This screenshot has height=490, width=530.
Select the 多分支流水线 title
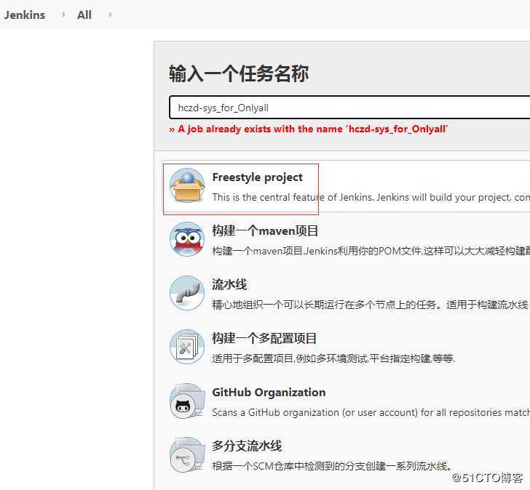point(247,446)
